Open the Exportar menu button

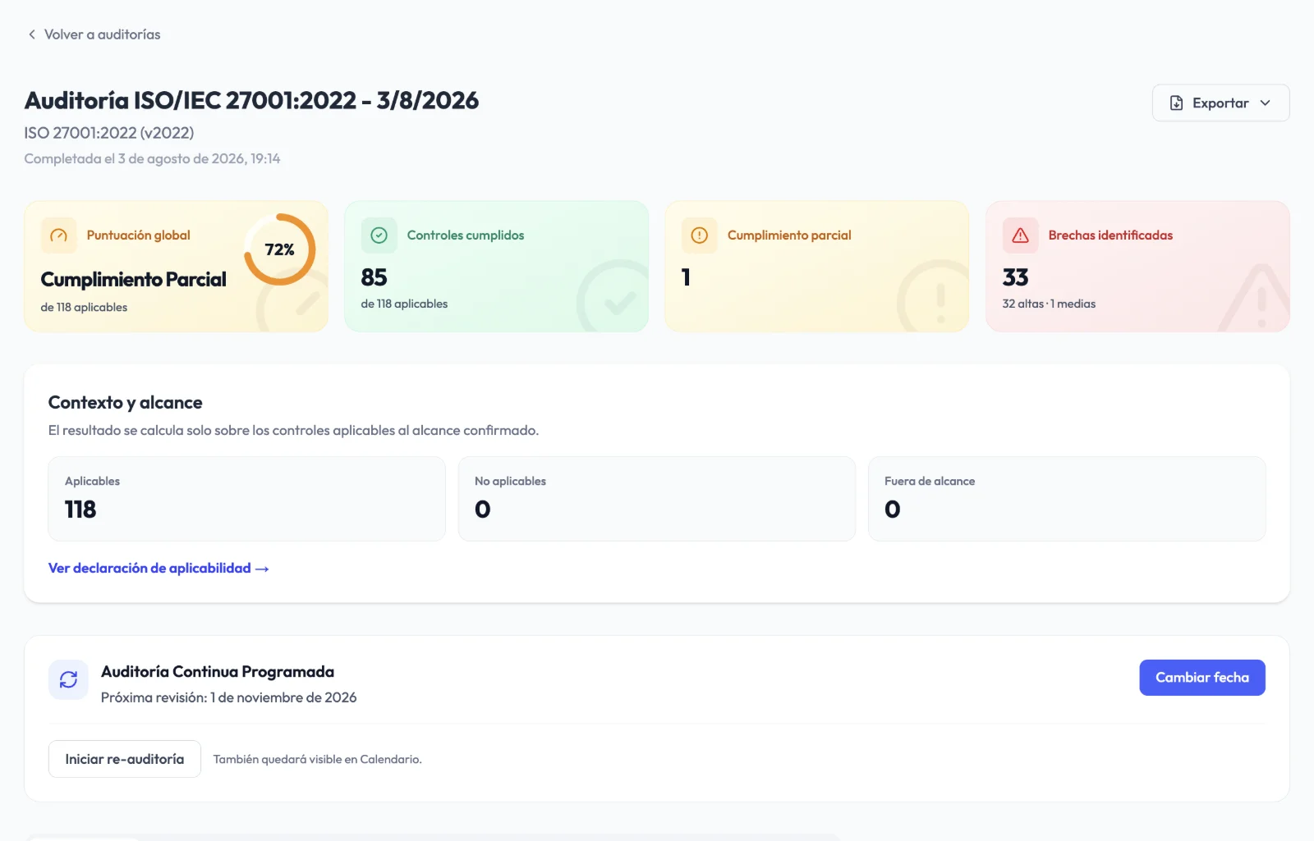[1220, 103]
